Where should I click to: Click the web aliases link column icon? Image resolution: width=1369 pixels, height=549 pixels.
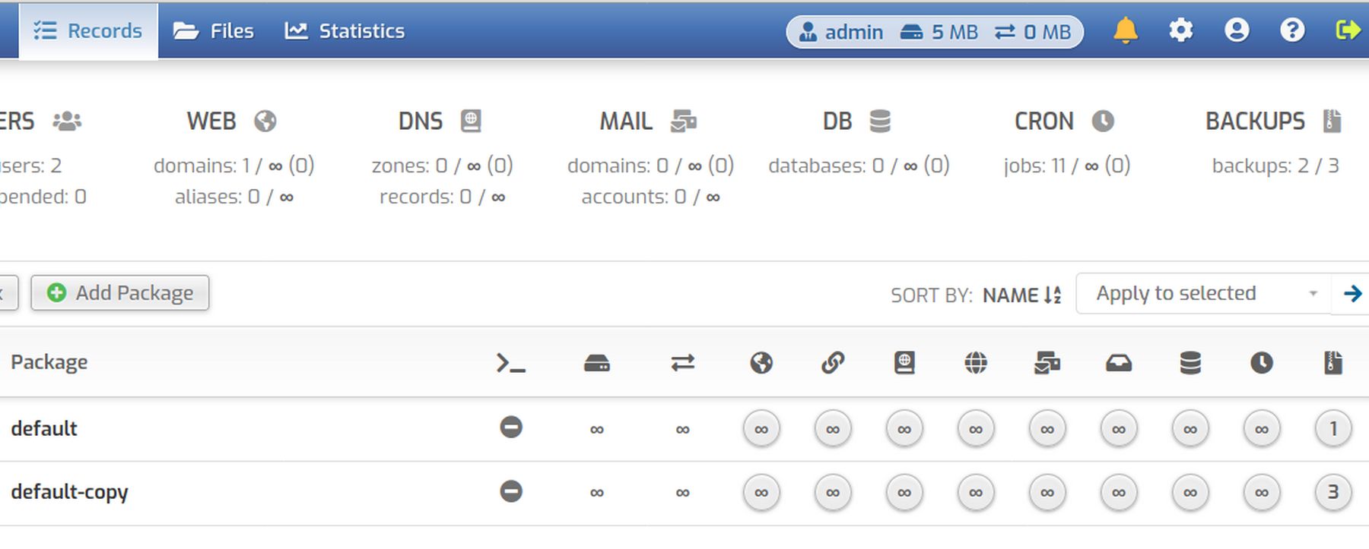click(x=833, y=364)
